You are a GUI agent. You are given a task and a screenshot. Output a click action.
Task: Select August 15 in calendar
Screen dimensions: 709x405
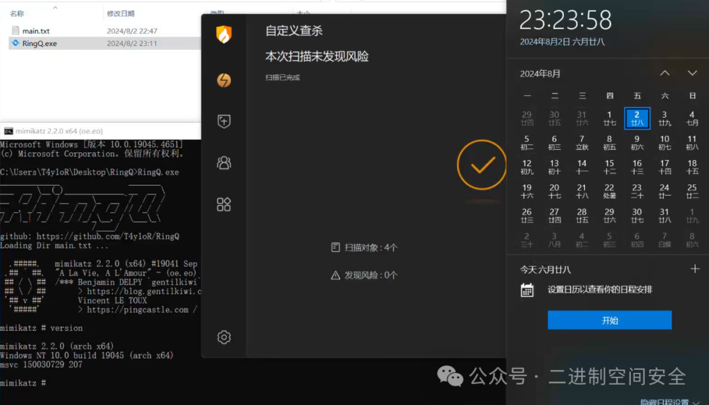tap(609, 167)
